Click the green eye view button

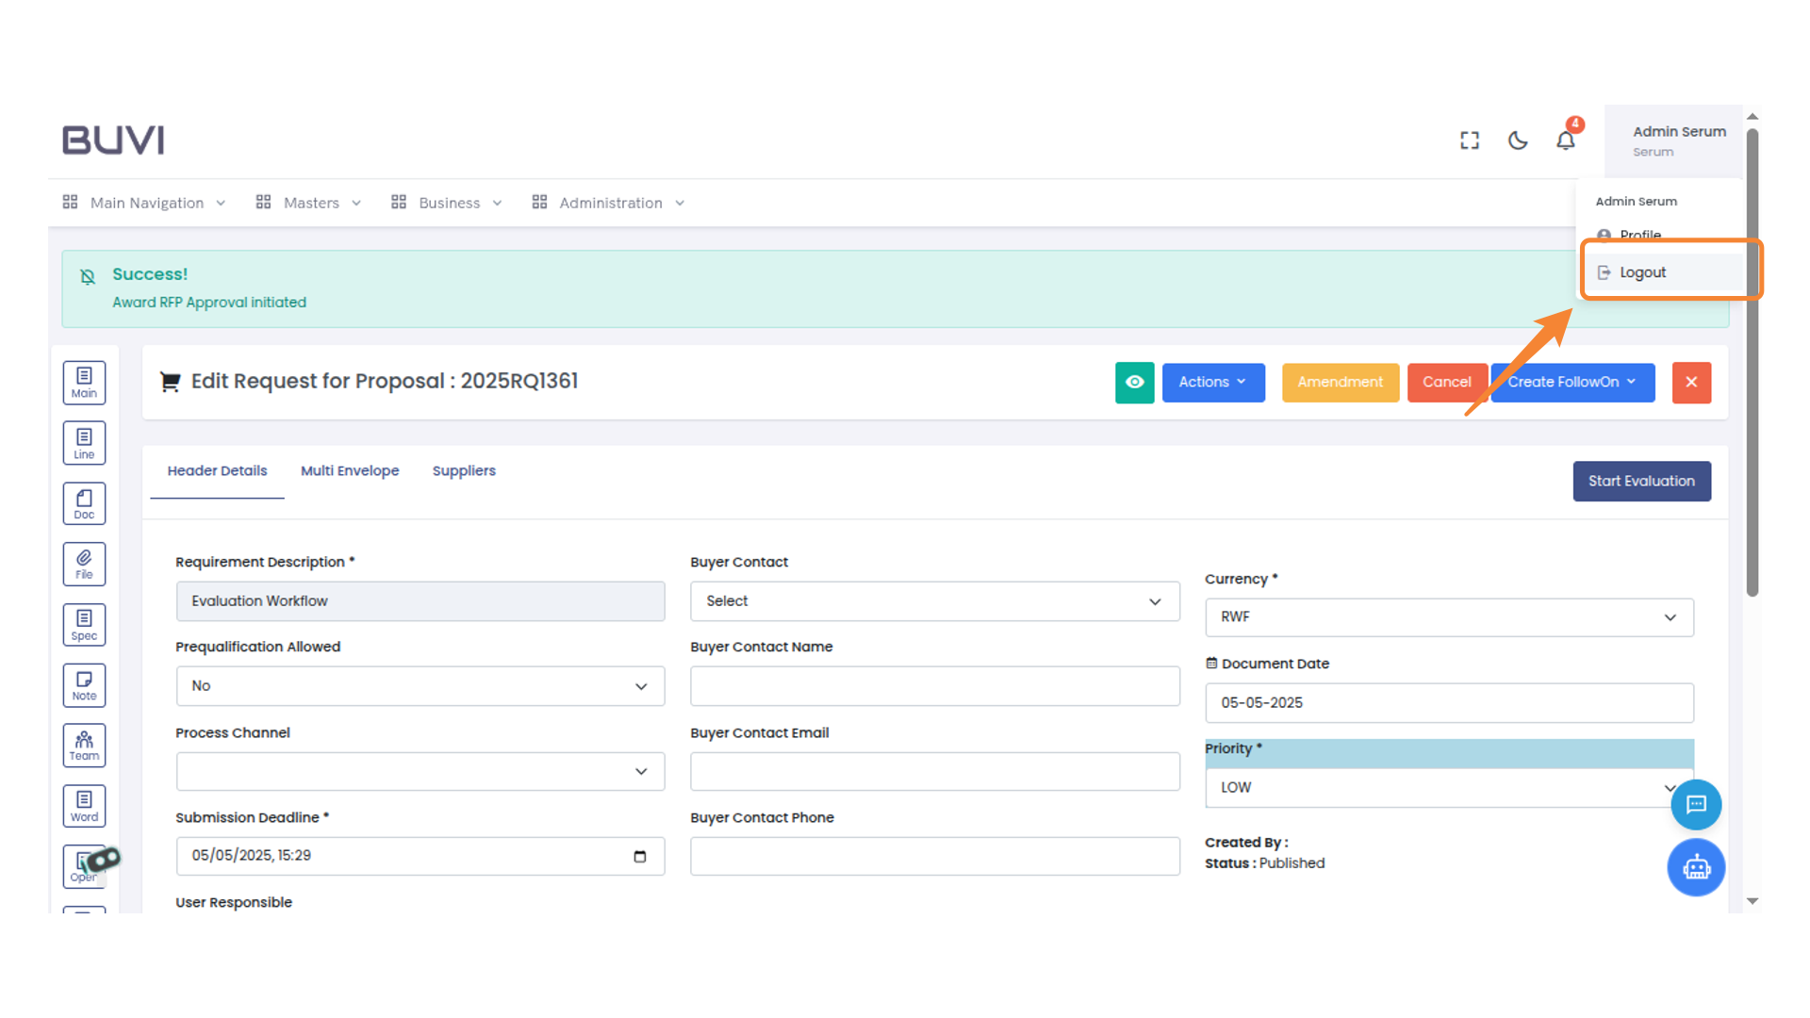[1134, 382]
